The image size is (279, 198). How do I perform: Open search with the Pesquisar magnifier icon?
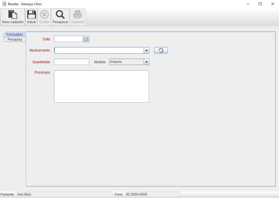(60, 14)
